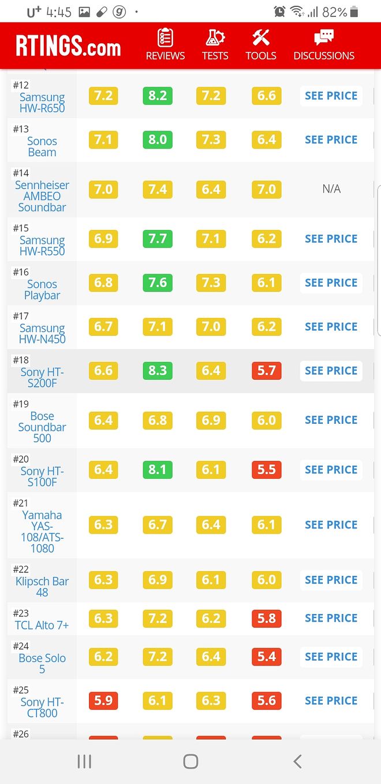The image size is (381, 784).
Task: Open Yamaha YAS-108/ATS-1080 review
Action: [x=42, y=531]
